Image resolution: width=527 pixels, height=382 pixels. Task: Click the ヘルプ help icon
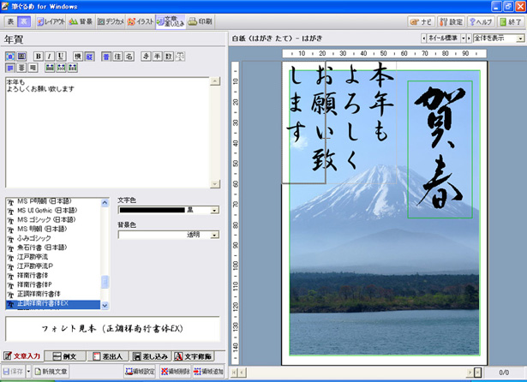(x=482, y=21)
